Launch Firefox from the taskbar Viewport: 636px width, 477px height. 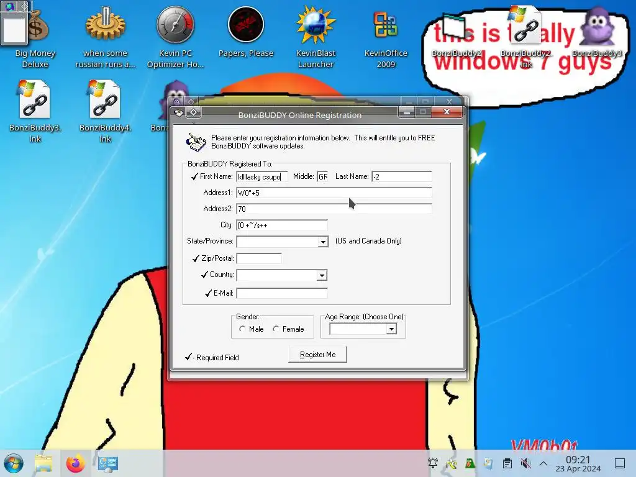[75, 463]
